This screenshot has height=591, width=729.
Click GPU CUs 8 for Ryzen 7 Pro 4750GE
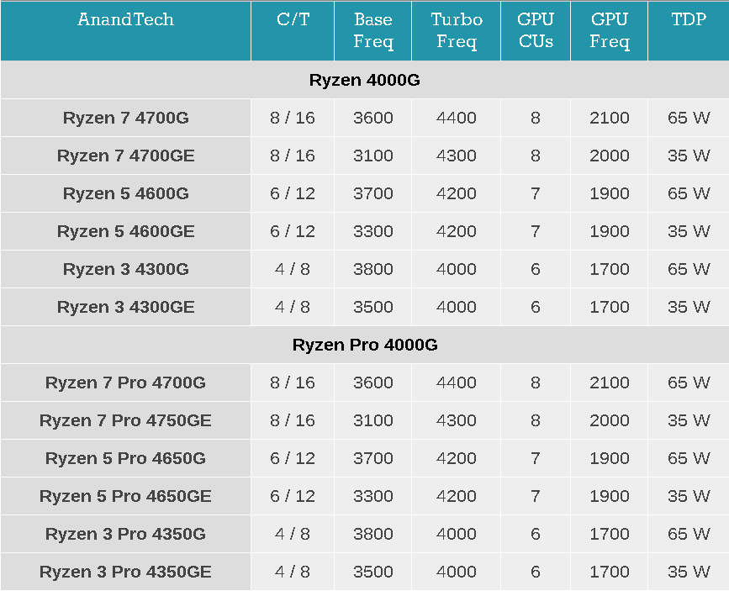point(536,421)
